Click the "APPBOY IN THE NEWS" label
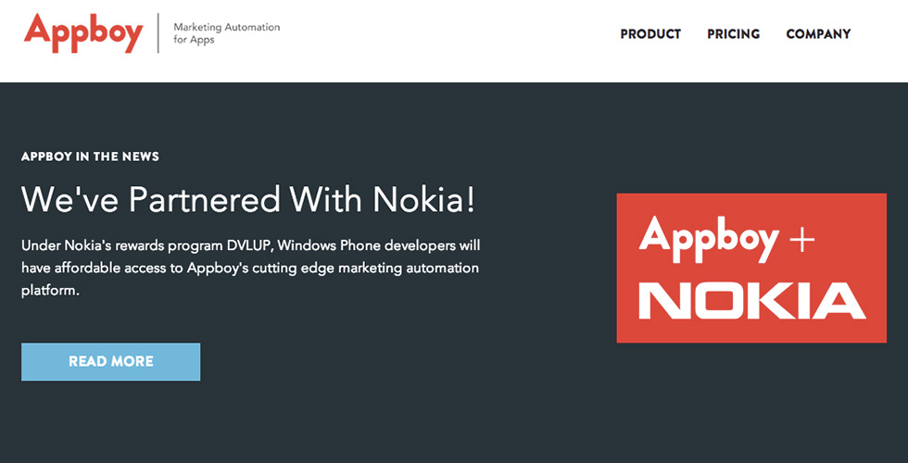 (x=91, y=156)
